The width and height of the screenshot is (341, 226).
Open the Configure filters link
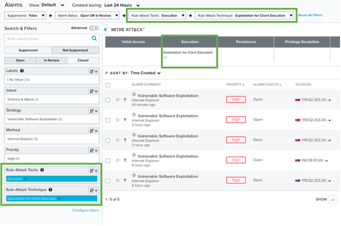pyautogui.click(x=86, y=210)
